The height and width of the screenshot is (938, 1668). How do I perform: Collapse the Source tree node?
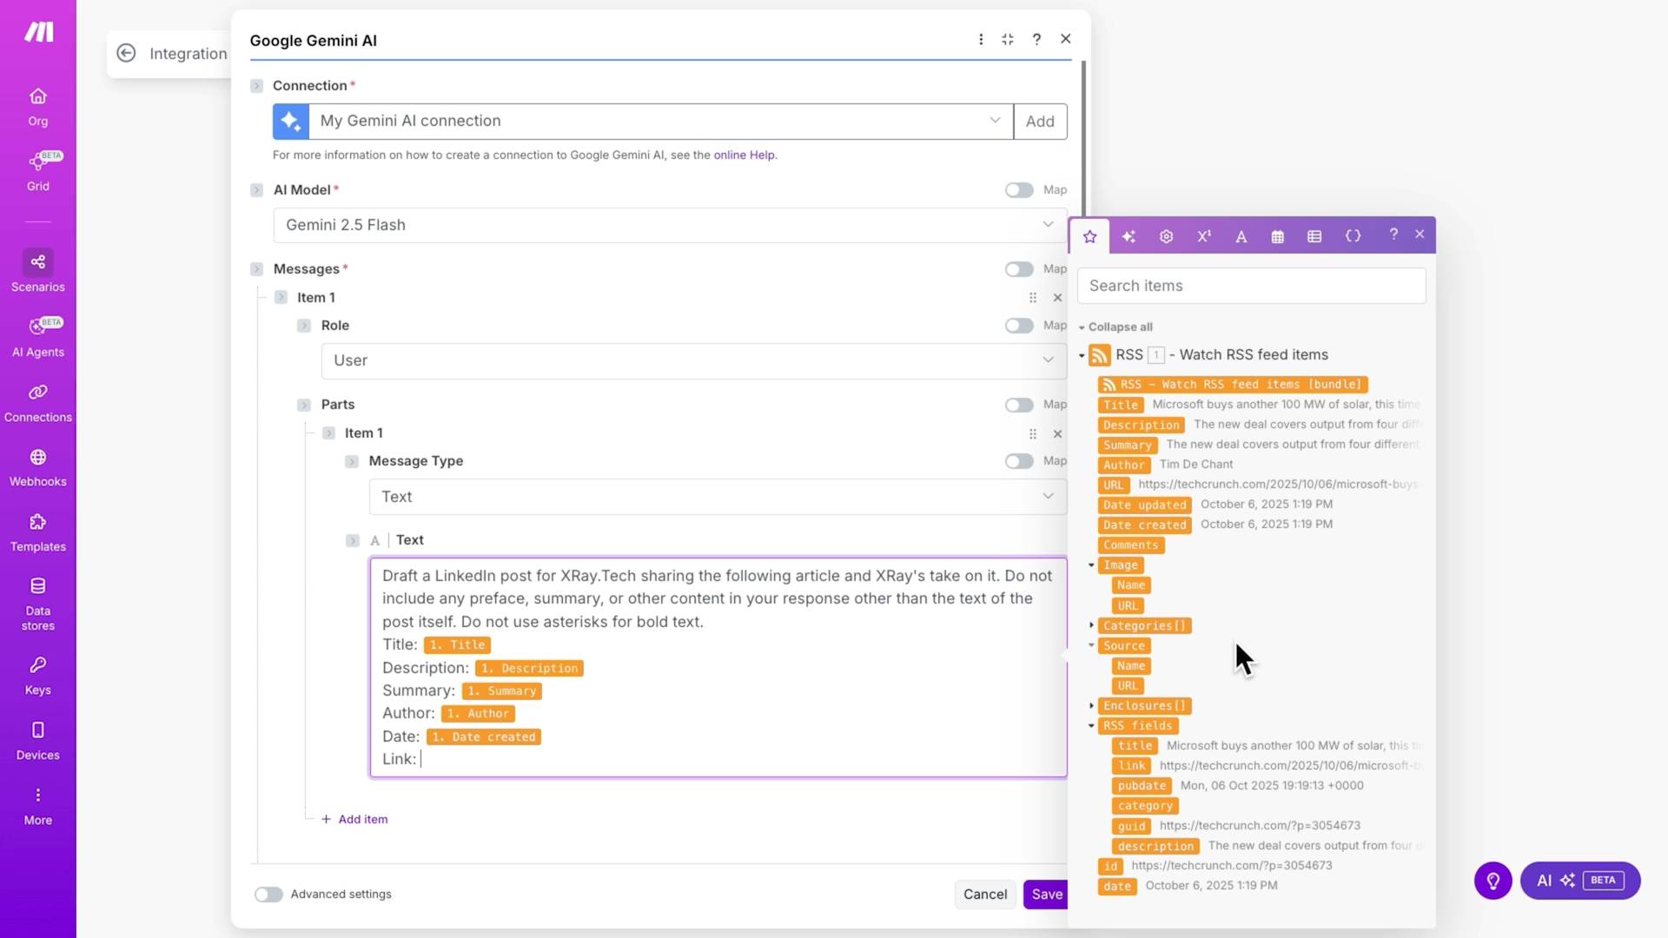click(1091, 645)
